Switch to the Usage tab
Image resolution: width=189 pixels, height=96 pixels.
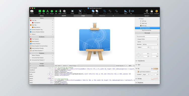point(83,16)
